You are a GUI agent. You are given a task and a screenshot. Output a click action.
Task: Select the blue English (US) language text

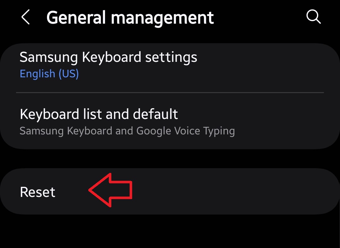[49, 74]
